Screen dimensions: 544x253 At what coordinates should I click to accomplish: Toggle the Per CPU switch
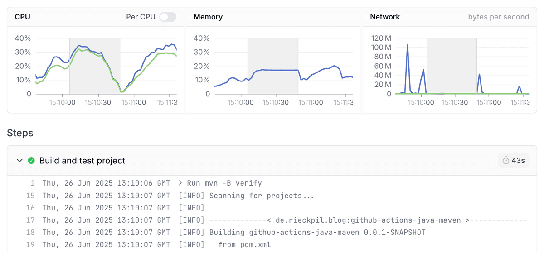coord(167,17)
